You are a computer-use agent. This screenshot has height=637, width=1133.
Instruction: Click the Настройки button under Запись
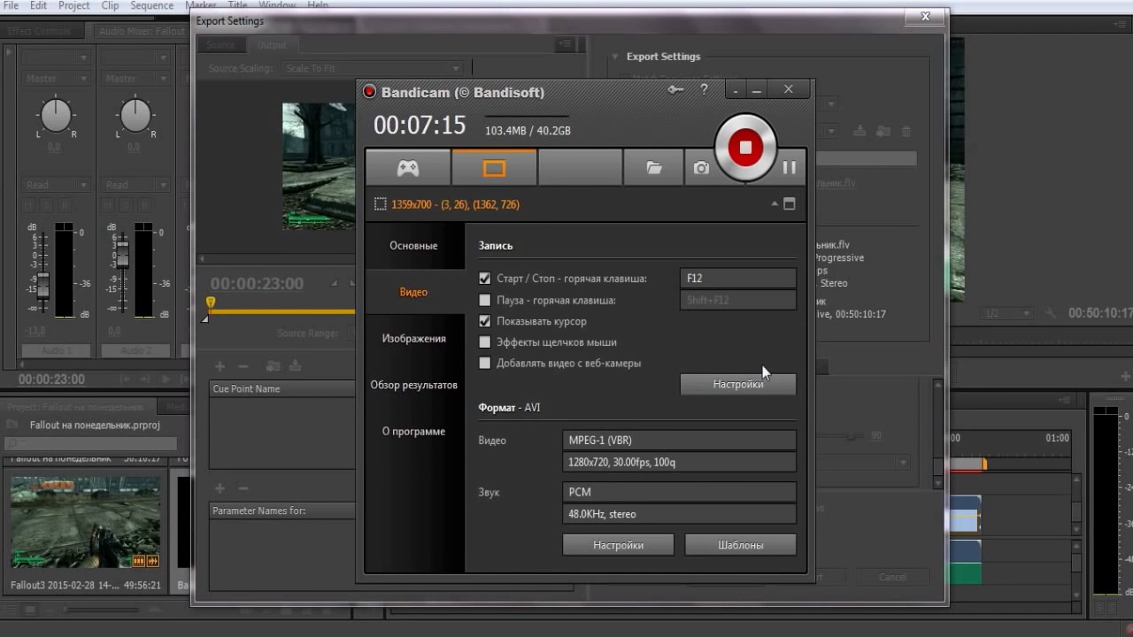point(738,384)
